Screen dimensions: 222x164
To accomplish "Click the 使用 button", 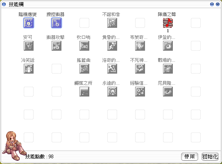I will tap(189, 157).
